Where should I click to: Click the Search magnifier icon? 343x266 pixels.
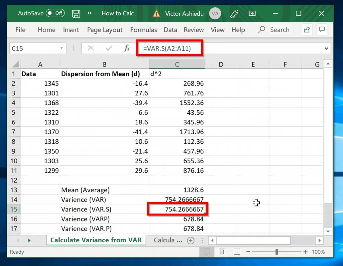coord(261,30)
